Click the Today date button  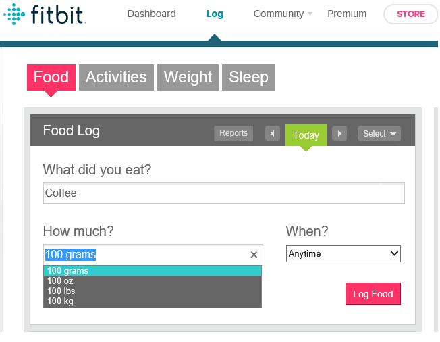306,135
